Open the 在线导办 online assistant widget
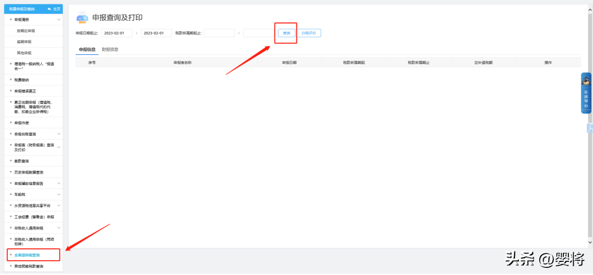593x275 pixels. coord(586,93)
